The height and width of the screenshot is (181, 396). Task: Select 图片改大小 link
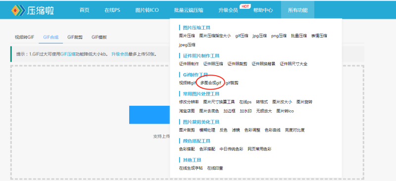(x=282, y=102)
